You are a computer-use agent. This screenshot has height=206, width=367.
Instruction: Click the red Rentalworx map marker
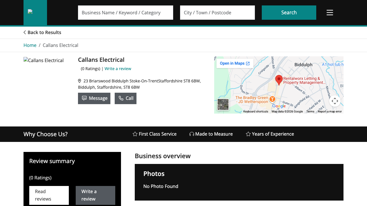(278, 79)
